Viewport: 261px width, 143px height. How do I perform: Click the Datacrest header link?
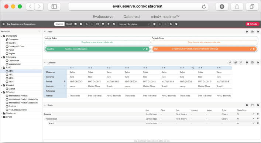click(x=131, y=17)
